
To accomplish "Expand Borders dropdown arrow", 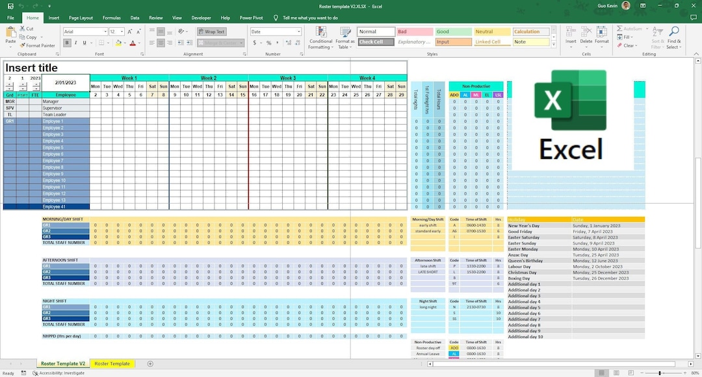I will (109, 43).
